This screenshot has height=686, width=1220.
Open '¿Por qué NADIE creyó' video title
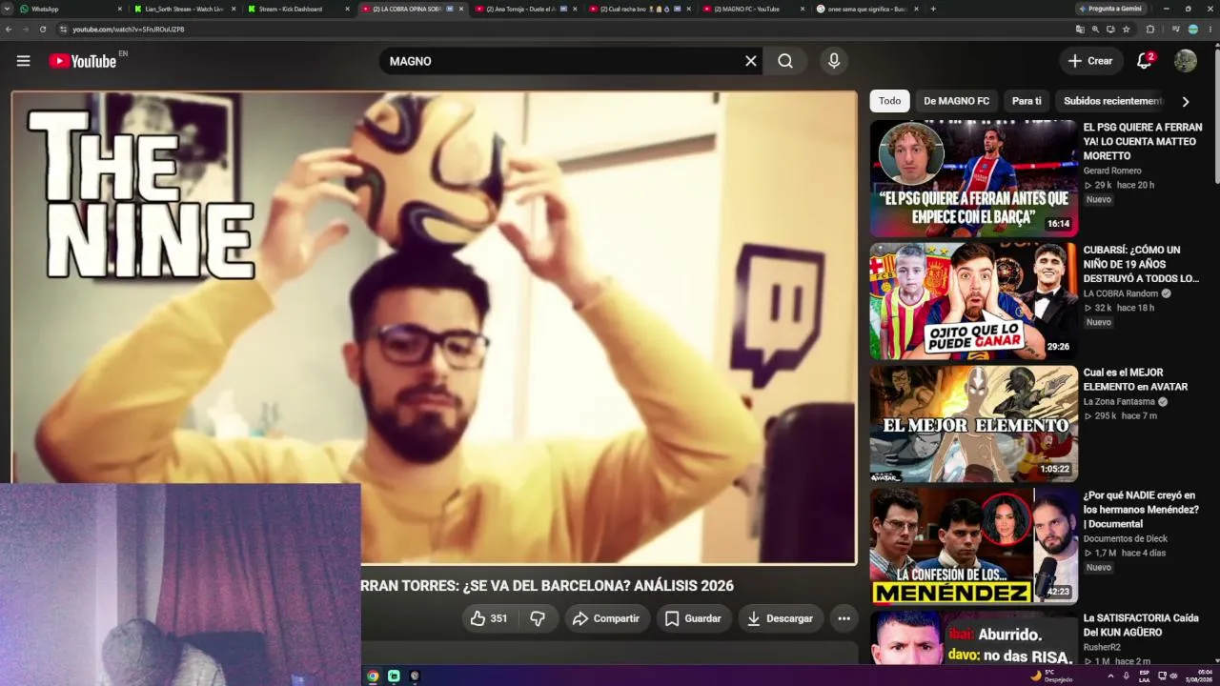(1141, 509)
